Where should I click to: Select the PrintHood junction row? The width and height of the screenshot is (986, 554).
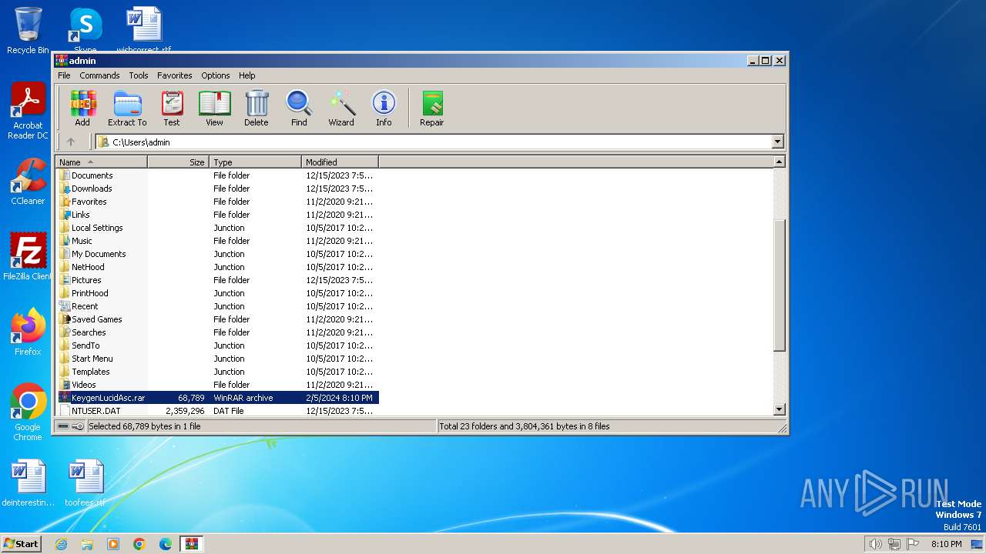[x=217, y=293]
